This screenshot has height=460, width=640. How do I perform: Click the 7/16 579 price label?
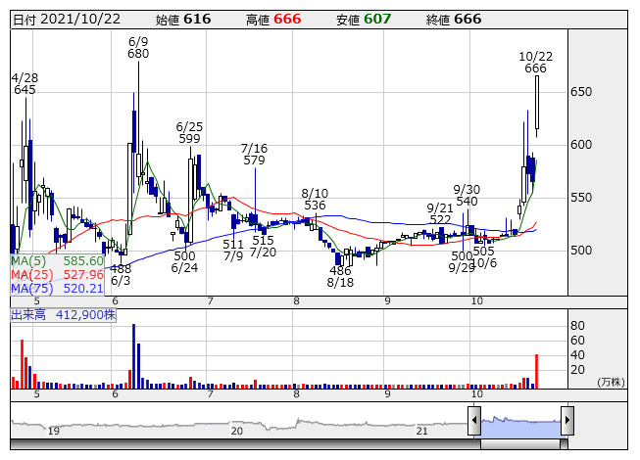tap(254, 155)
